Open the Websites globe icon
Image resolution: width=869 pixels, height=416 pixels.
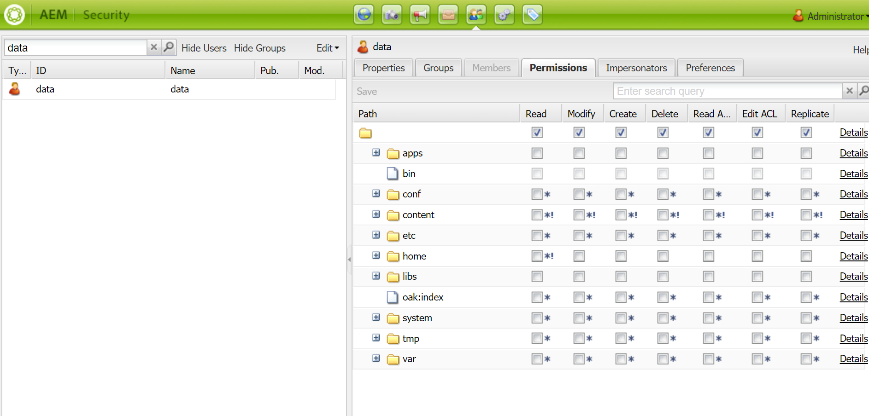(x=364, y=15)
